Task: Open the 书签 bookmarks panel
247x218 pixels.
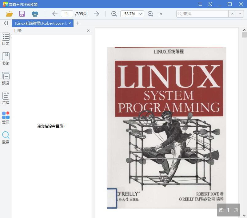Action: [6, 59]
